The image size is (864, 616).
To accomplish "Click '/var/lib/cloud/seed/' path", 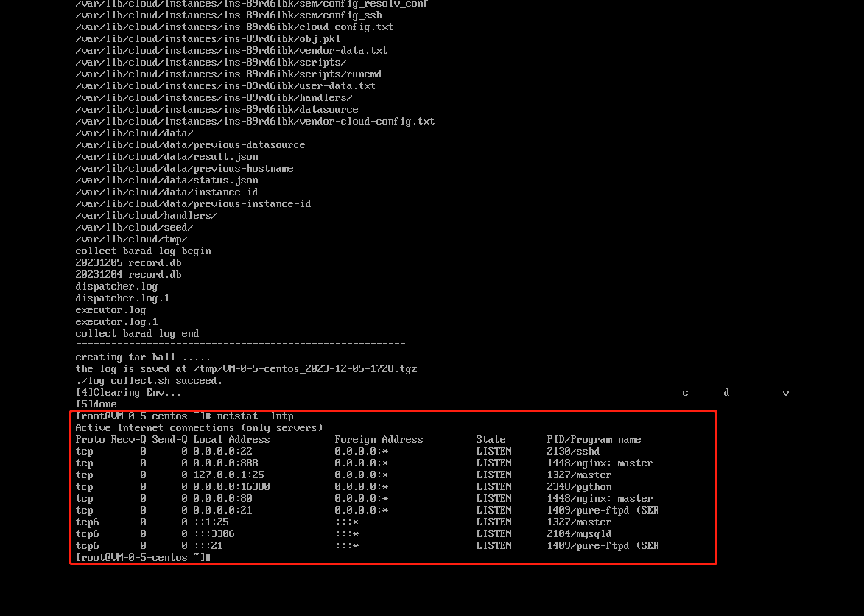I will point(134,228).
